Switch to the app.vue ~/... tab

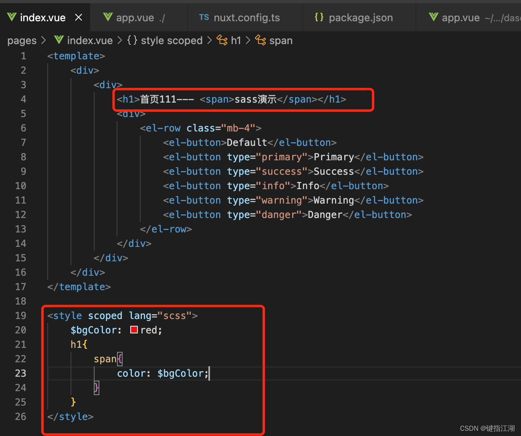(x=469, y=17)
